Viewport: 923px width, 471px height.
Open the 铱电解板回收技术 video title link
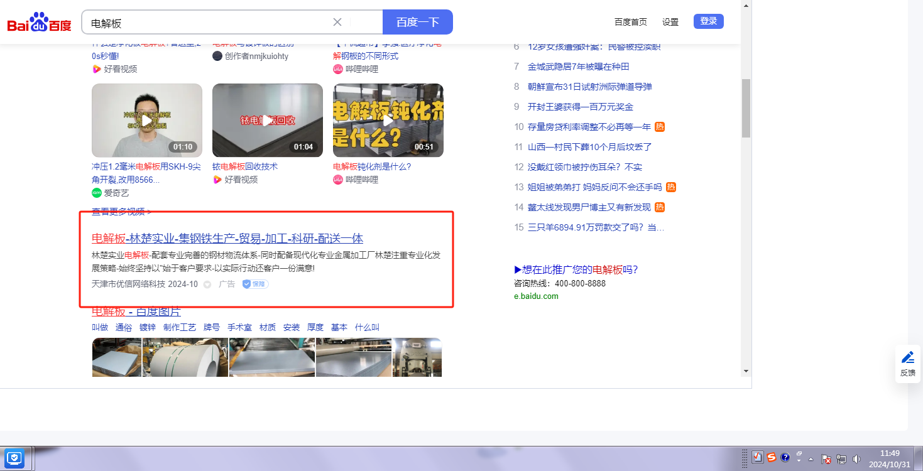[x=245, y=167]
